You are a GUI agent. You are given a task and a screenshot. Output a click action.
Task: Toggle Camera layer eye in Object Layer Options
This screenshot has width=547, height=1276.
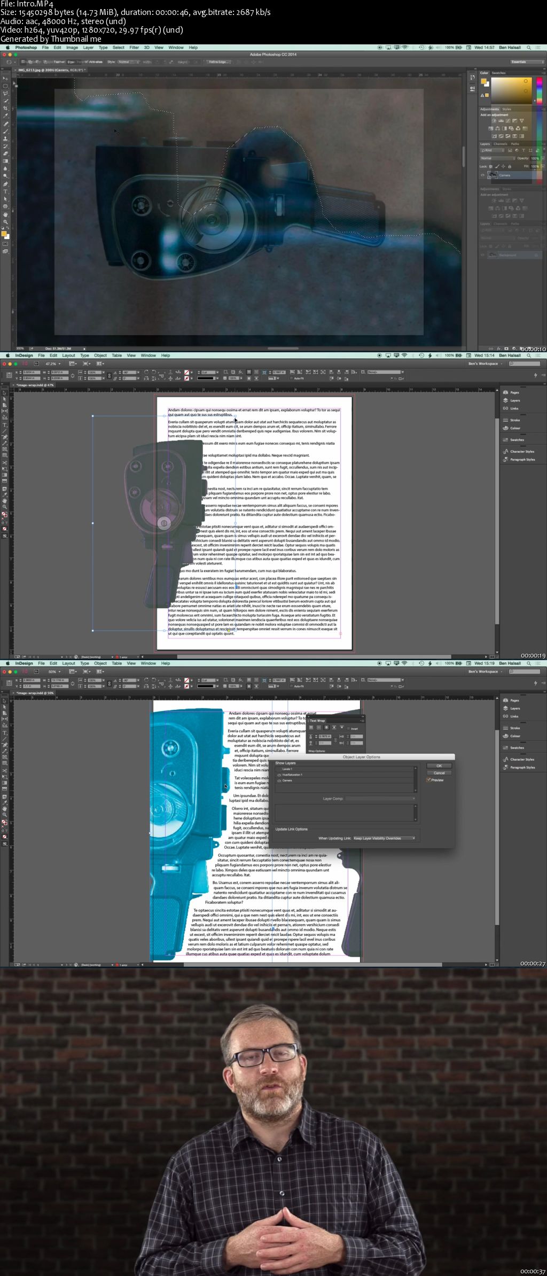click(279, 780)
